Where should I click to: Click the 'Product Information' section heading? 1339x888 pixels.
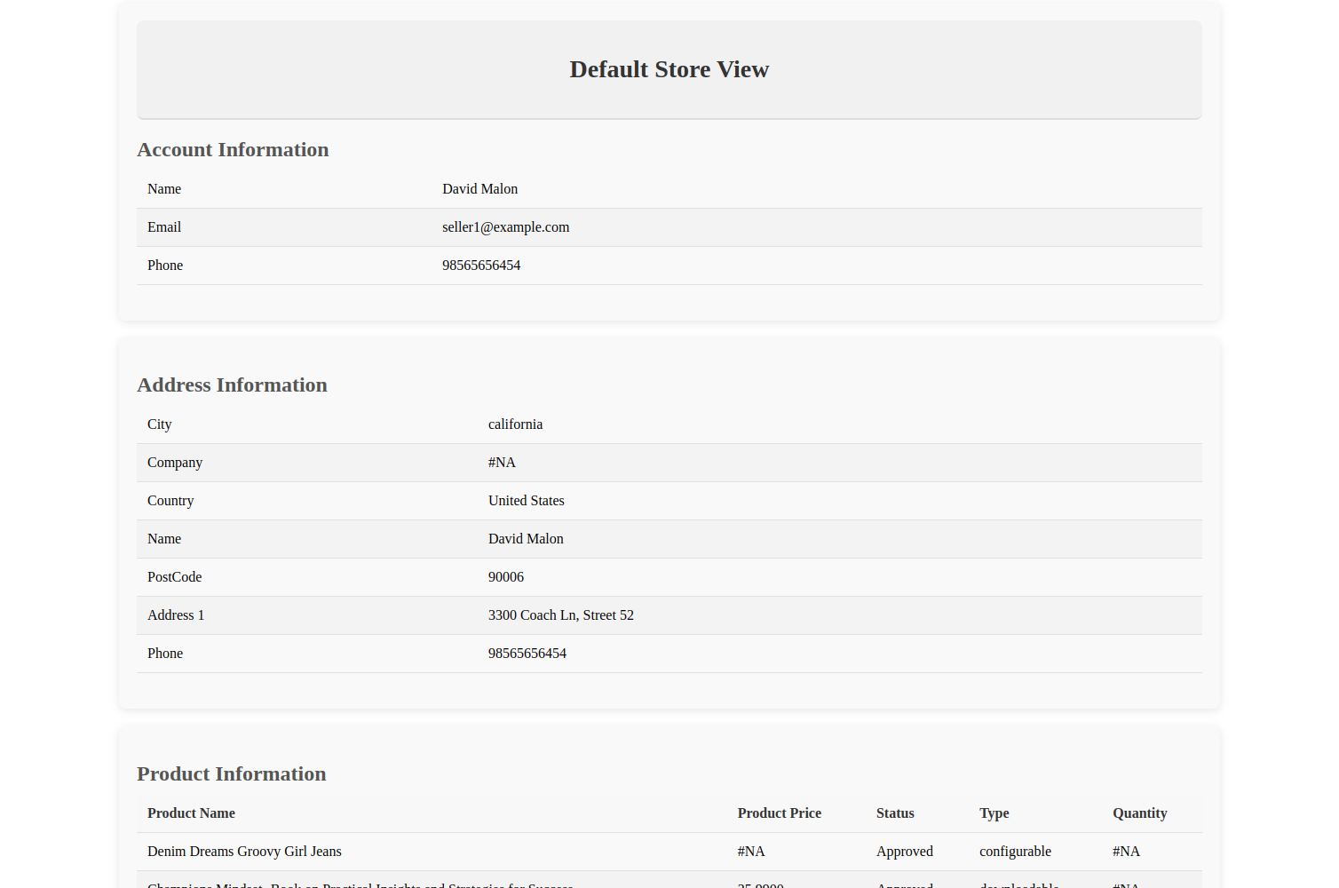(x=232, y=774)
